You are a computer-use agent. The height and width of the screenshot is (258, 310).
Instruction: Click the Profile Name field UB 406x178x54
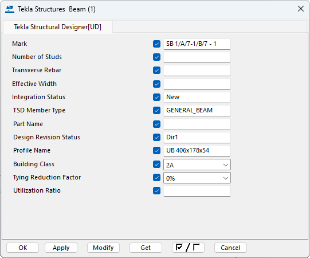pos(197,151)
